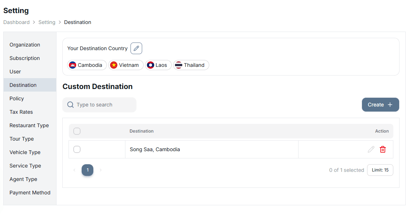Image resolution: width=409 pixels, height=222 pixels.
Task: Click the previous page chevron
Action: point(74,170)
